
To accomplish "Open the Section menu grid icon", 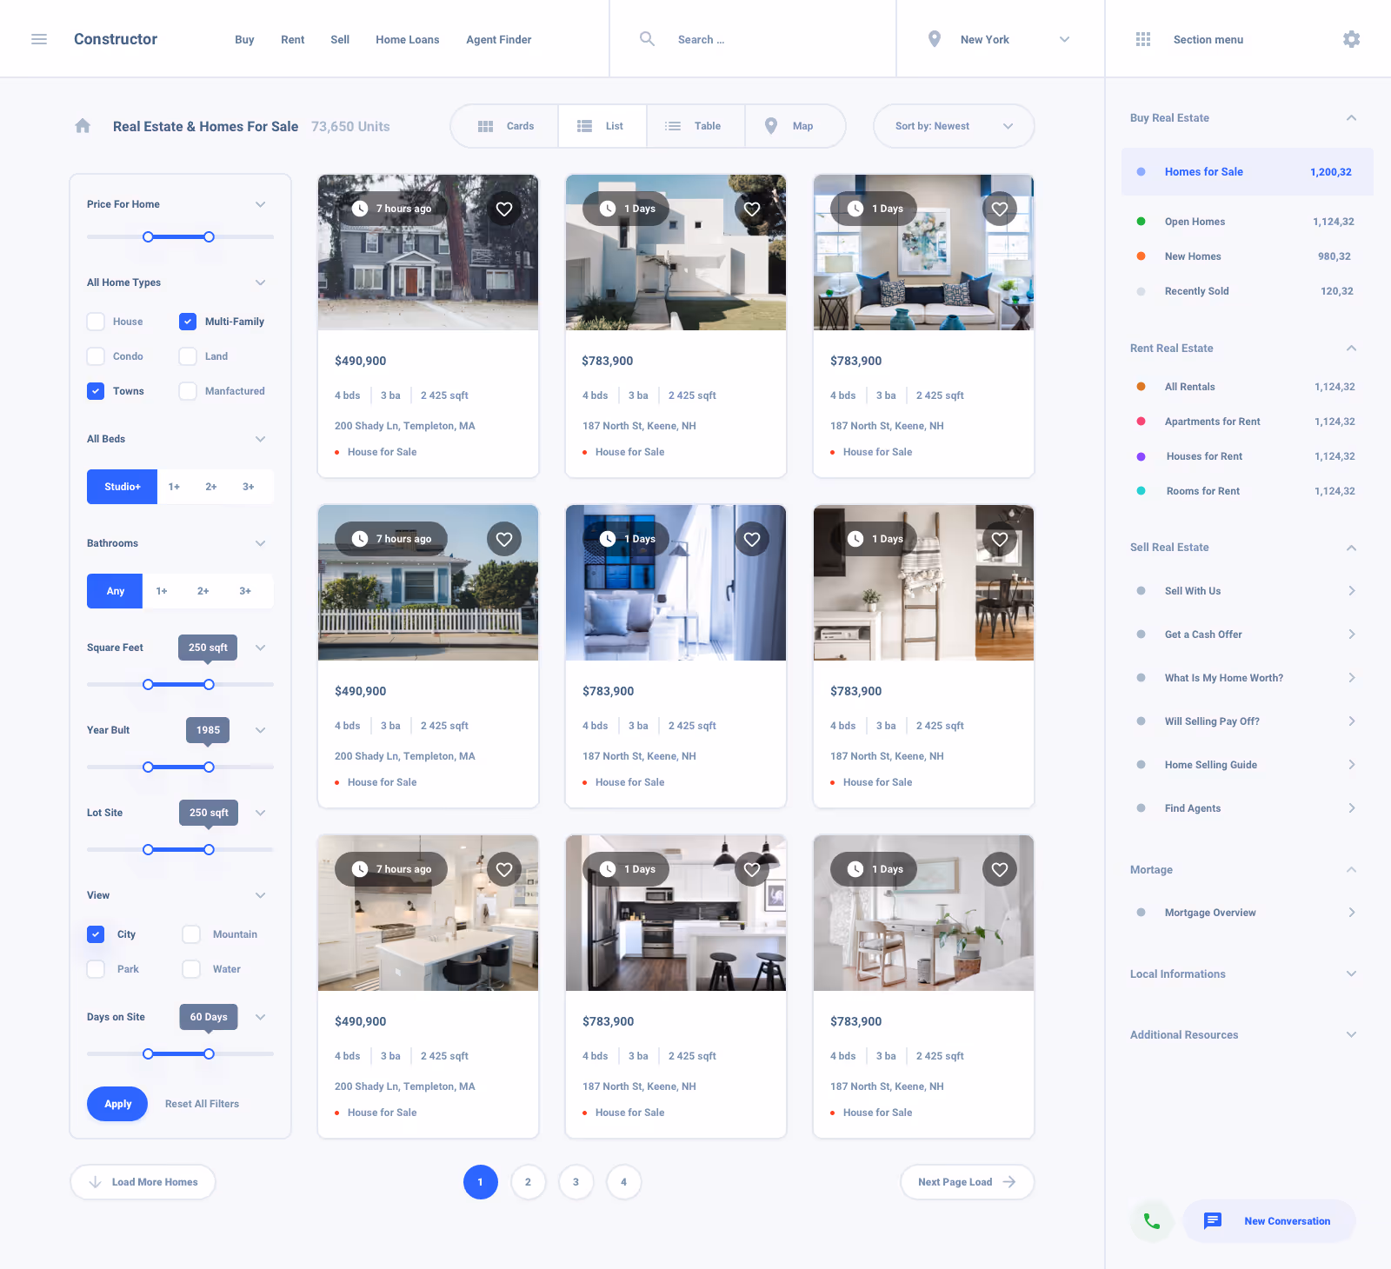I will (1143, 39).
